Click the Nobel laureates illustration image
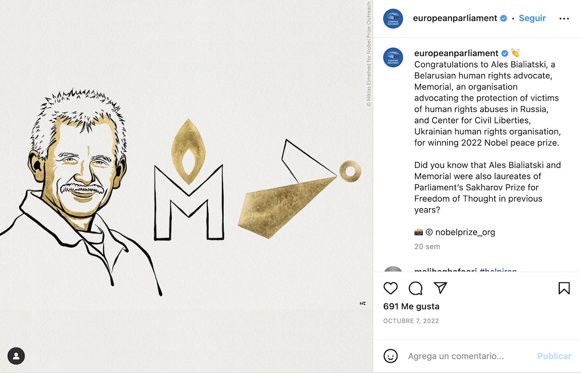Image resolution: width=581 pixels, height=374 pixels. [x=186, y=186]
